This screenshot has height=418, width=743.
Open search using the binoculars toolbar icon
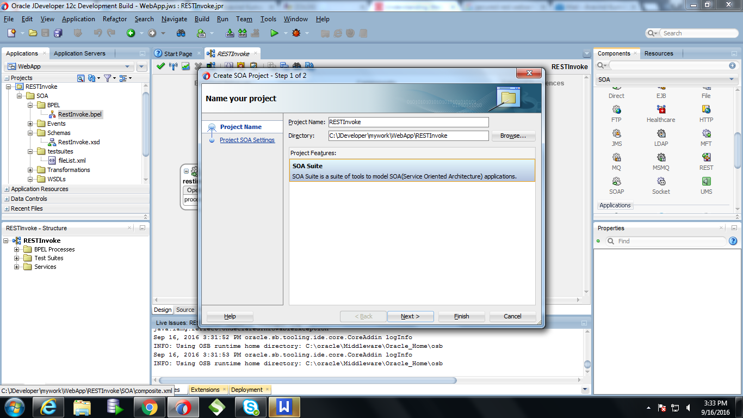[181, 33]
